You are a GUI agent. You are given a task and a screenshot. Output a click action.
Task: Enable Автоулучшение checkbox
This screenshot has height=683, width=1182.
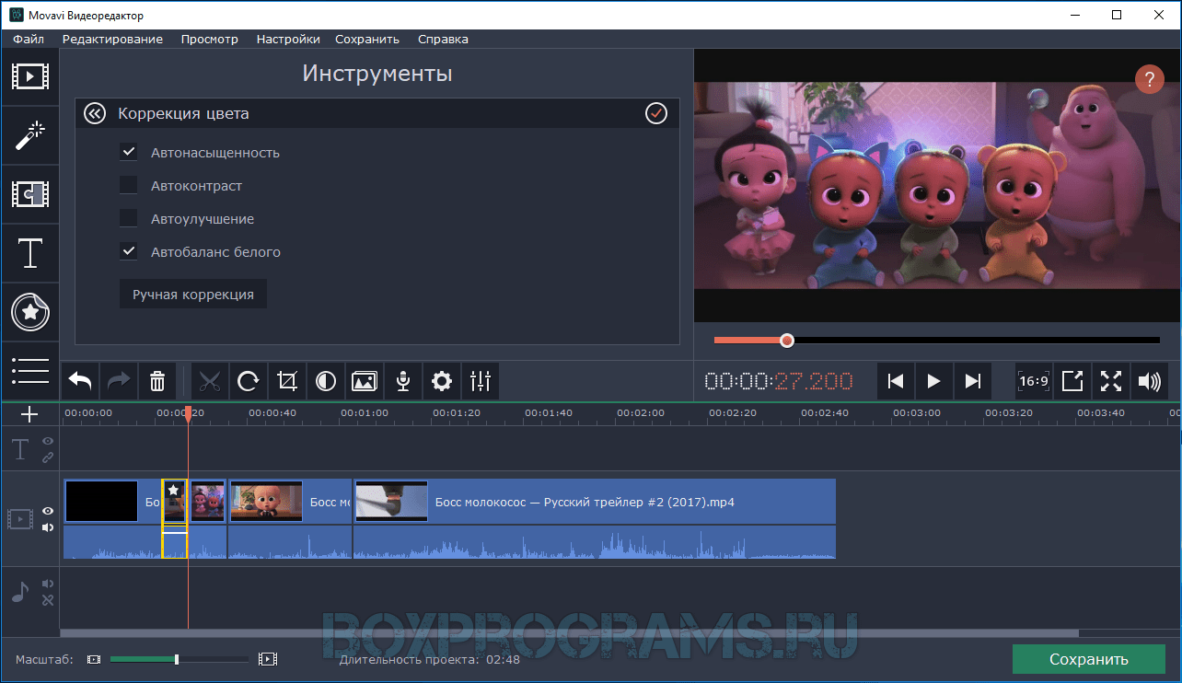coord(129,219)
